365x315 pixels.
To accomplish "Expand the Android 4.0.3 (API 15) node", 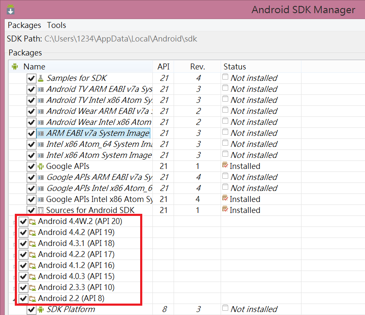I will (14, 277).
